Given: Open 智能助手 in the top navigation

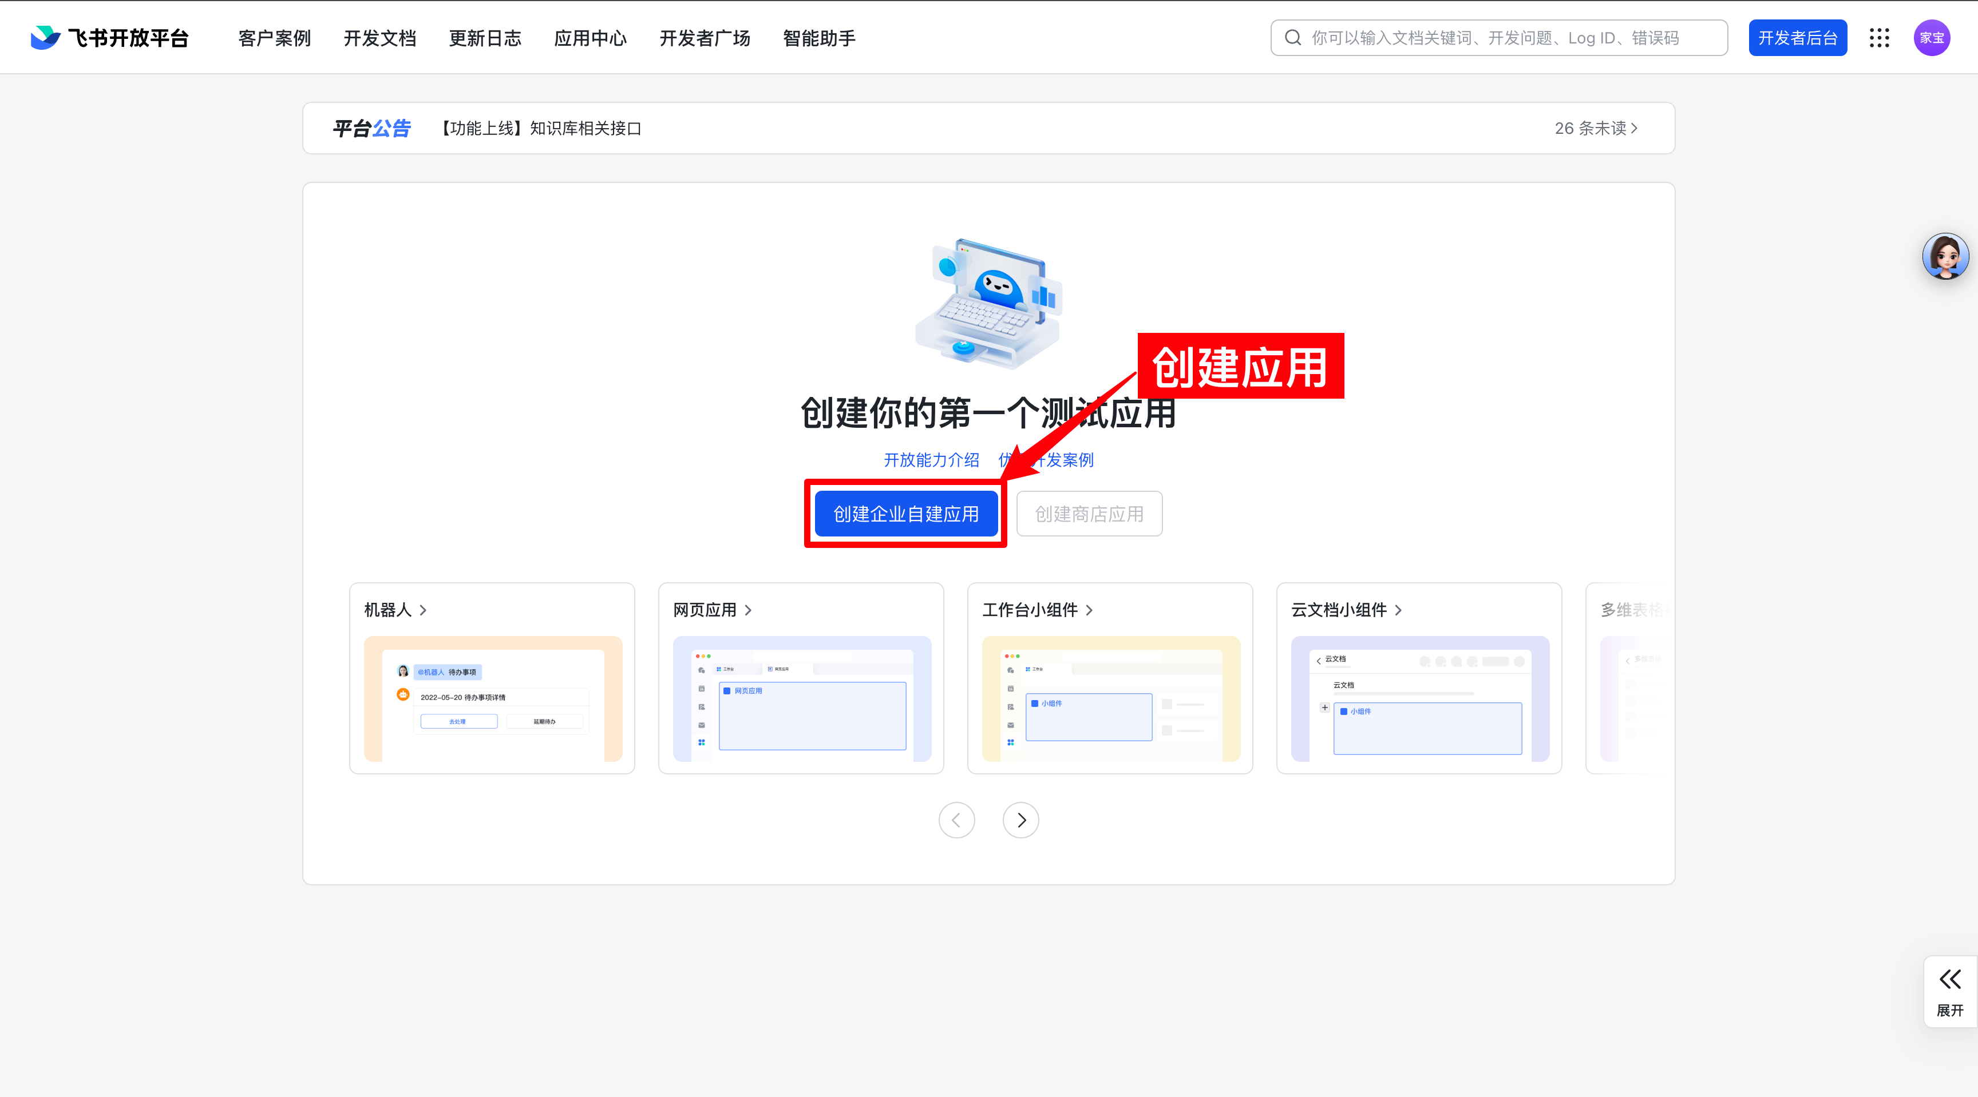Looking at the screenshot, I should tap(820, 38).
